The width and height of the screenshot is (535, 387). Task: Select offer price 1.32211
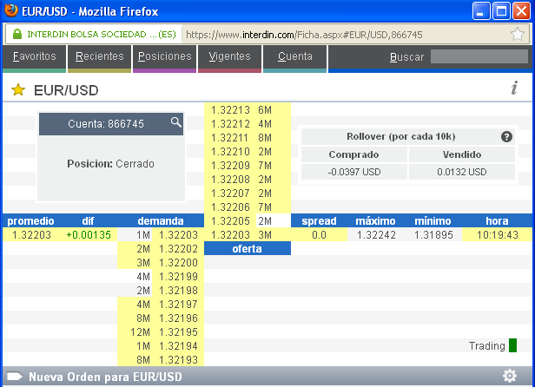point(229,138)
